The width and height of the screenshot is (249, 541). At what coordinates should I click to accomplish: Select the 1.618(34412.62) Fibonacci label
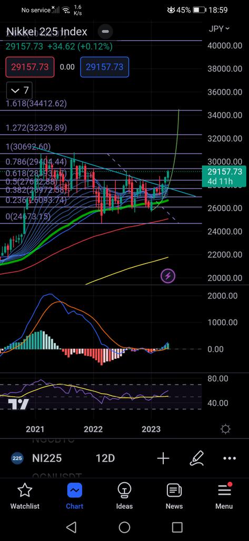36,103
